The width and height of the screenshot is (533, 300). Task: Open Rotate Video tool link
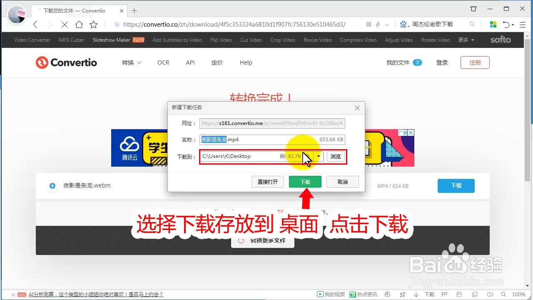coord(436,40)
